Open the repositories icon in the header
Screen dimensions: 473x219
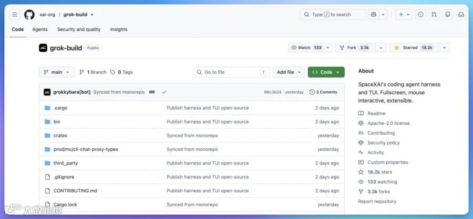pos(448,15)
